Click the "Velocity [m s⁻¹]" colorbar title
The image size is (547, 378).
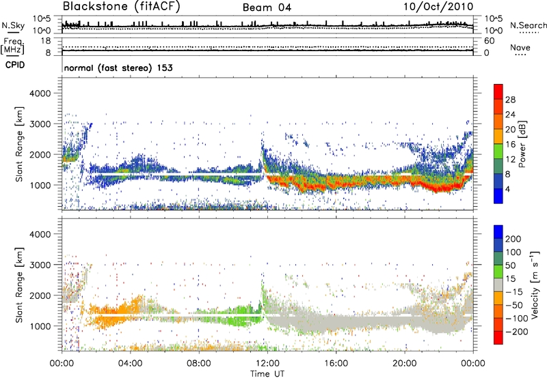click(x=535, y=285)
